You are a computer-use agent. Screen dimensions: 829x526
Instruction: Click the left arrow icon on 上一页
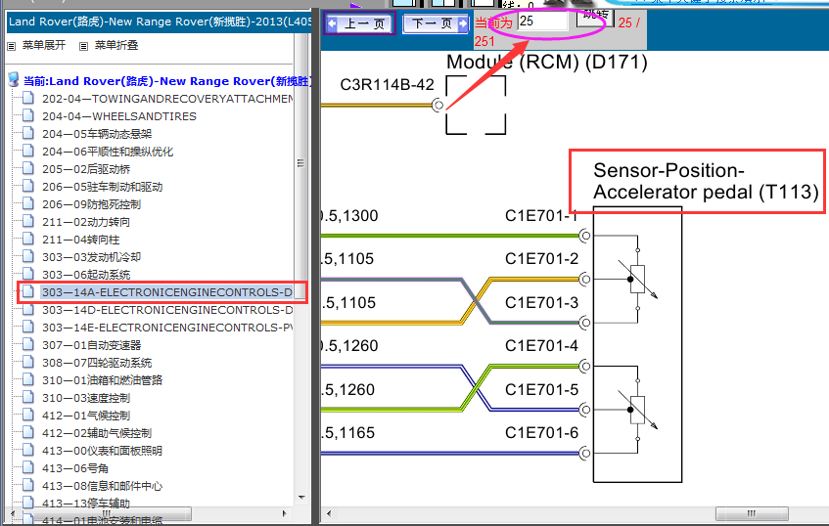332,23
